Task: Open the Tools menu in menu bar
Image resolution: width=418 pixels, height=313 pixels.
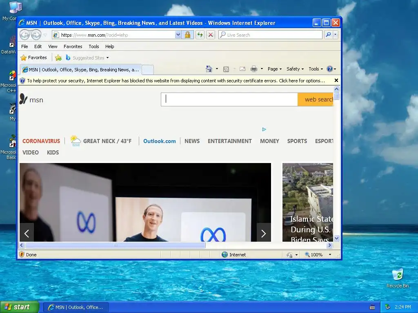Action: point(94,46)
